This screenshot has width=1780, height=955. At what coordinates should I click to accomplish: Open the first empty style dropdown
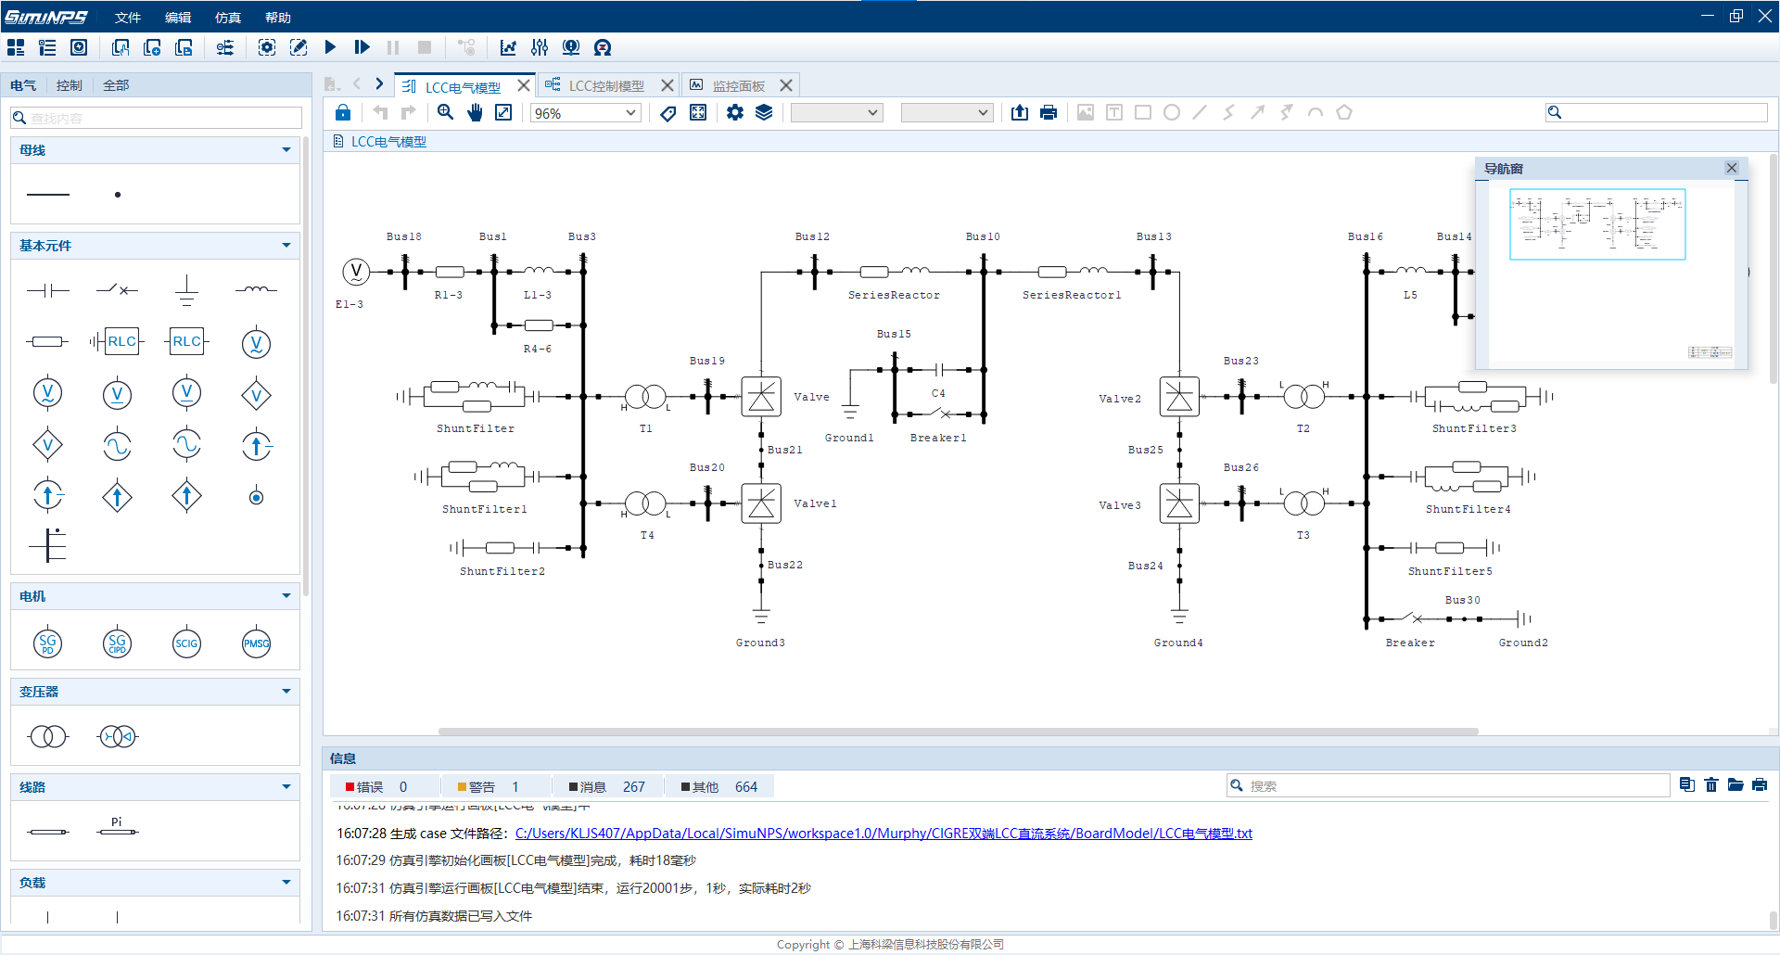(x=835, y=113)
